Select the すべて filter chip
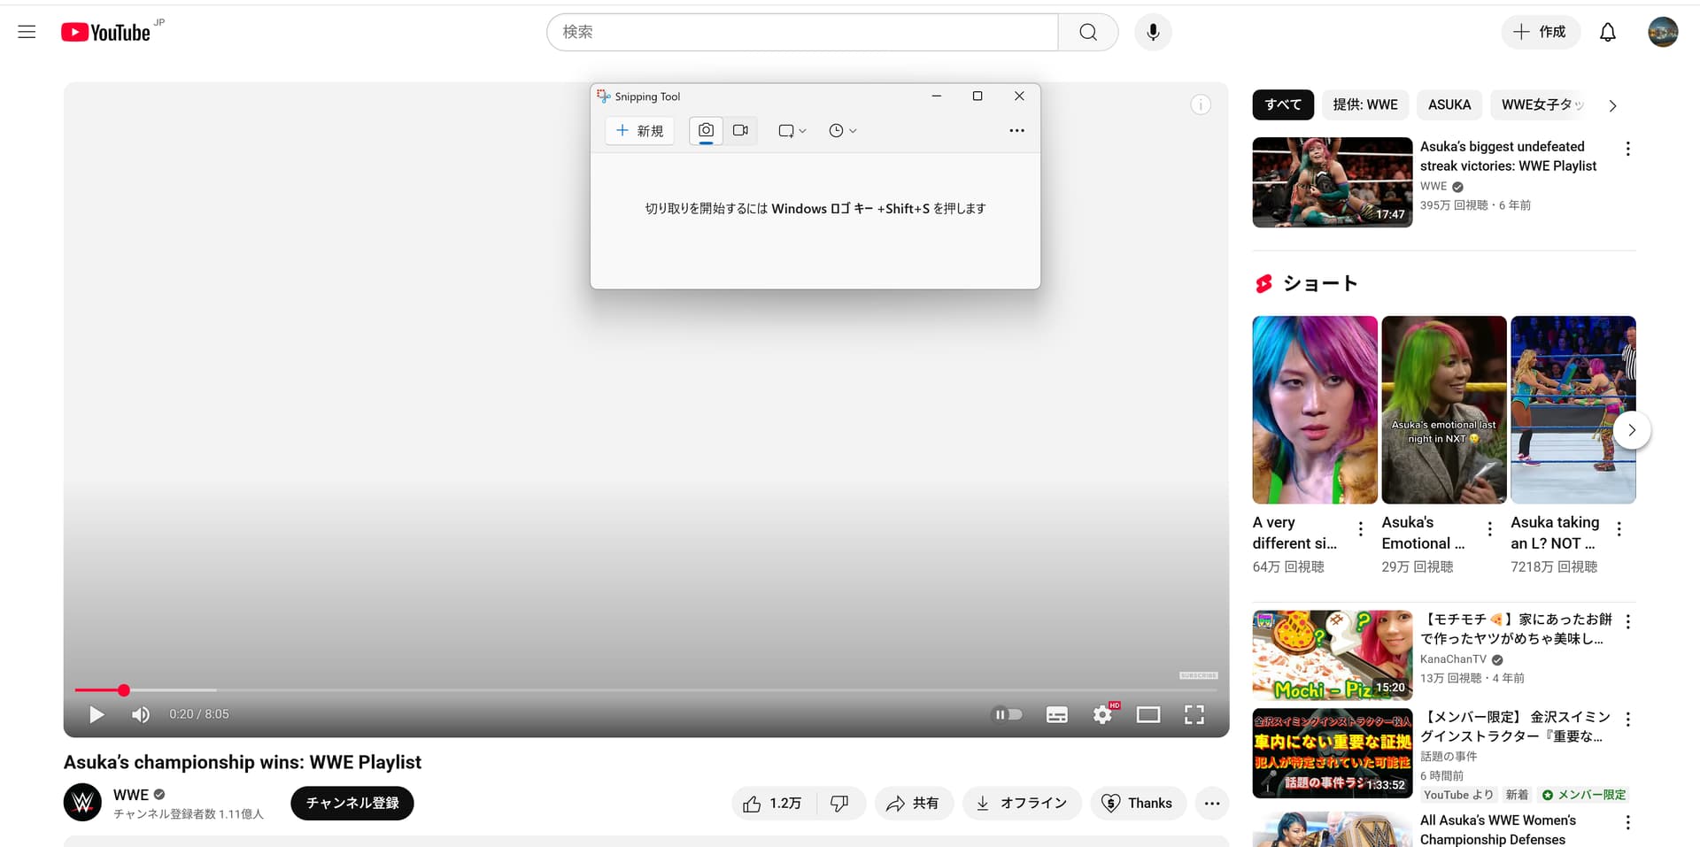Image resolution: width=1700 pixels, height=847 pixels. point(1283,104)
